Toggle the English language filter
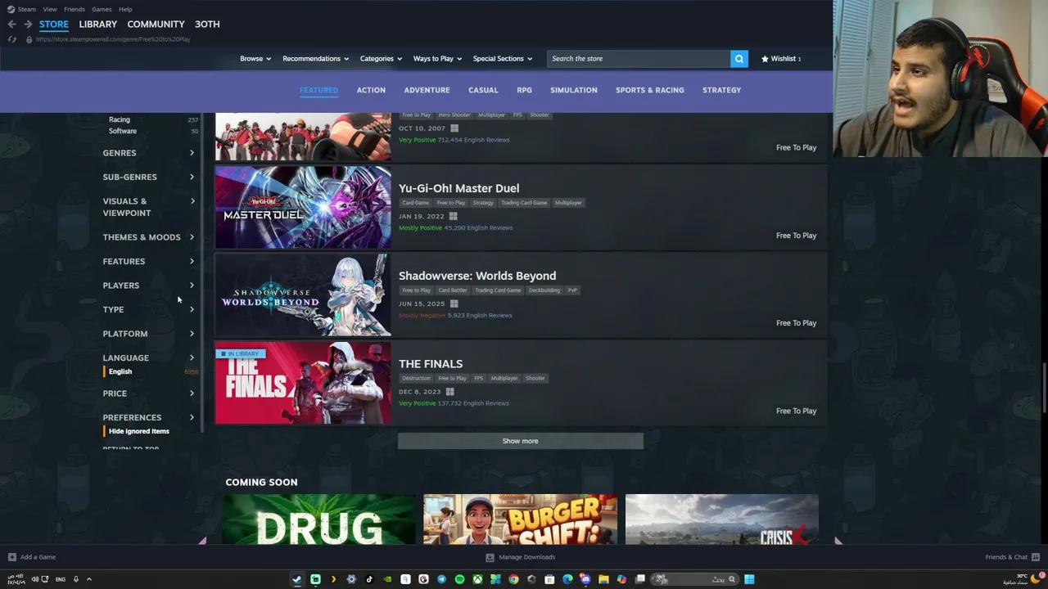Screen dimensions: 1048x589 [120, 371]
